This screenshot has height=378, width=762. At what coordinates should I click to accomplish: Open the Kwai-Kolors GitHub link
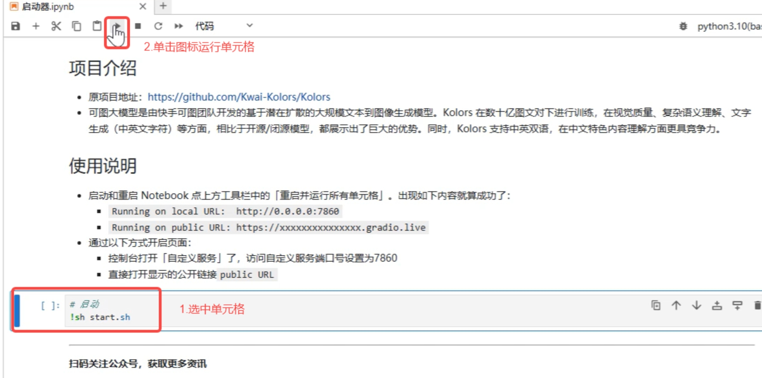tap(239, 97)
